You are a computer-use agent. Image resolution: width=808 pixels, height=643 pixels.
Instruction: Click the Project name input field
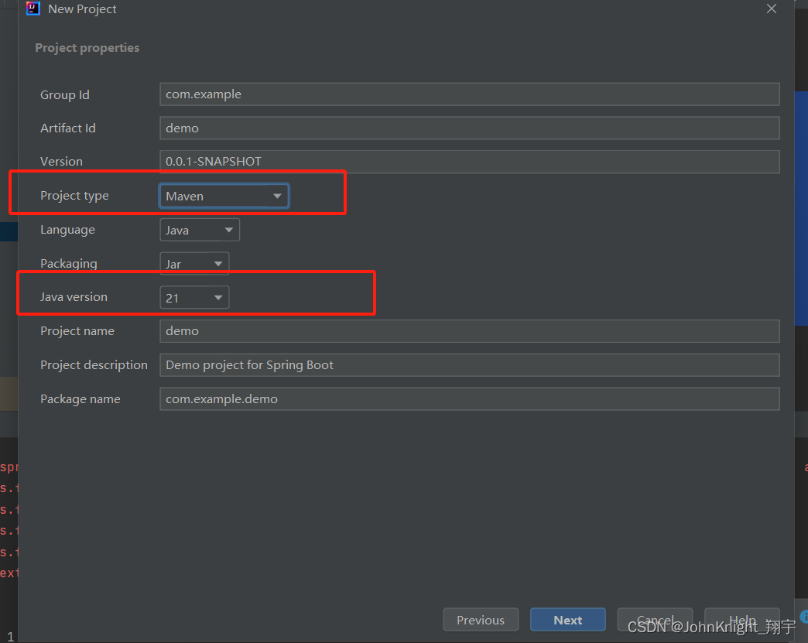click(x=469, y=330)
